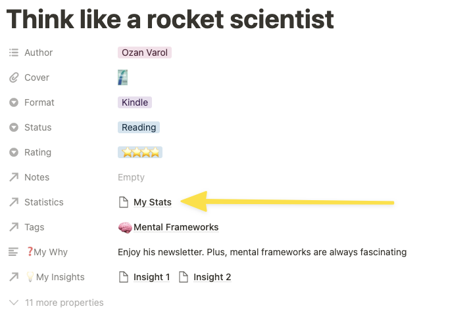Click the My Why text property icon

coord(13,252)
